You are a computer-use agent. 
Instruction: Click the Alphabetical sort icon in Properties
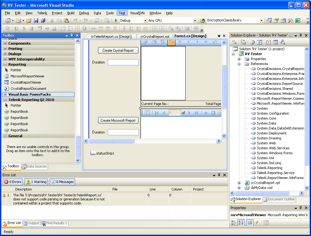[x=241, y=223]
